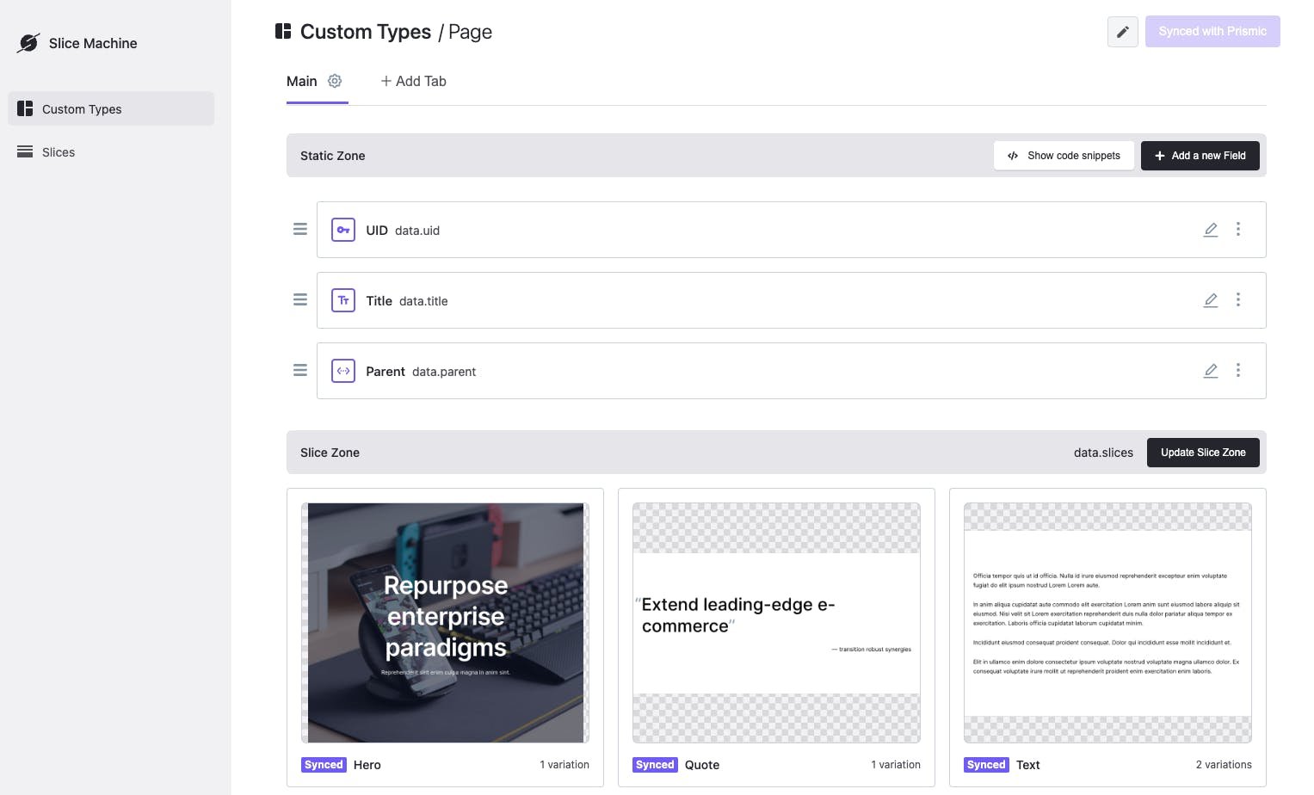Click Add Tab to create a new tab
The height and width of the screenshot is (795, 1314).
(413, 81)
